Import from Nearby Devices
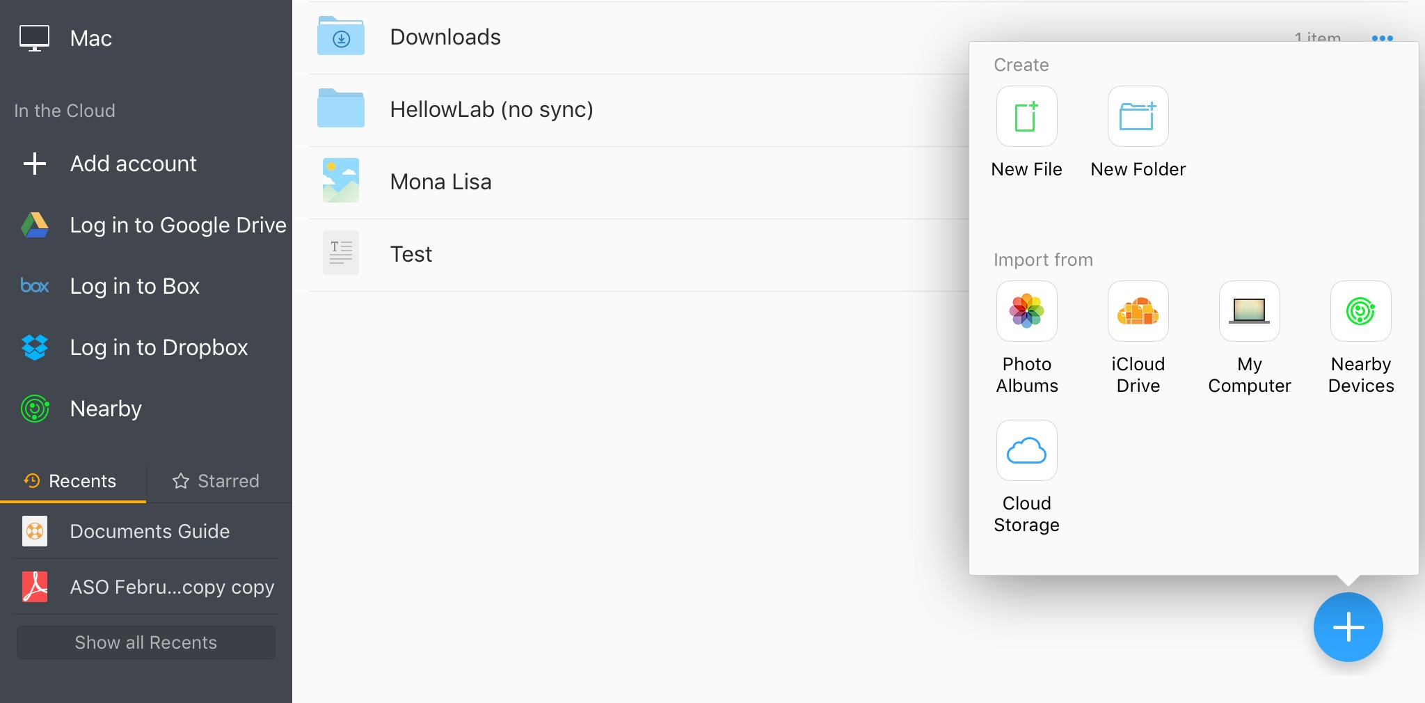This screenshot has width=1425, height=703. pyautogui.click(x=1360, y=312)
